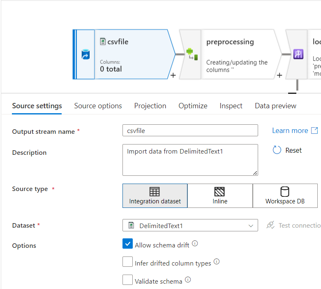Add transformation after preprocessing via plus
The image size is (321, 289).
(x=279, y=75)
